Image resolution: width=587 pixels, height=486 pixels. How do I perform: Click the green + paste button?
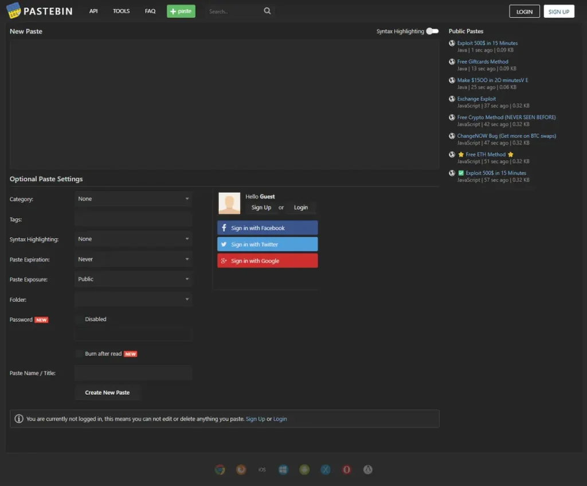point(181,11)
